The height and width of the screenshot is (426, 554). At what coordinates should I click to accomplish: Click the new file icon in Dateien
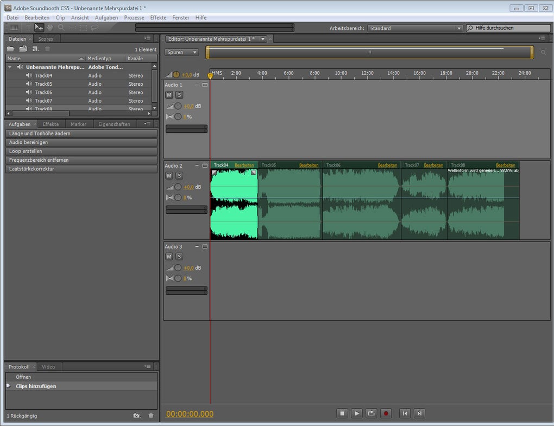35,49
